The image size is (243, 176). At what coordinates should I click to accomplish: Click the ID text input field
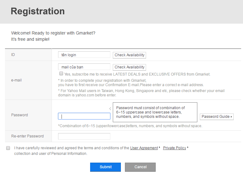pyautogui.click(x=84, y=55)
